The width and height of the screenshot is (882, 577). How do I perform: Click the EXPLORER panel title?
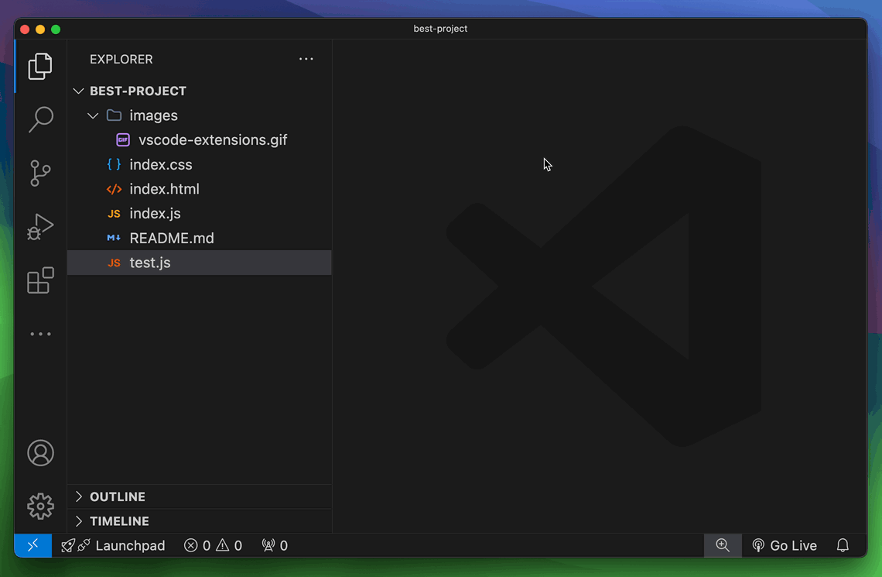pyautogui.click(x=121, y=59)
